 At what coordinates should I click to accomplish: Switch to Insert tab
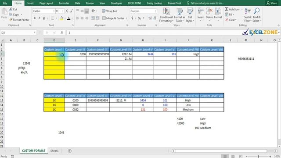(x=30, y=3)
